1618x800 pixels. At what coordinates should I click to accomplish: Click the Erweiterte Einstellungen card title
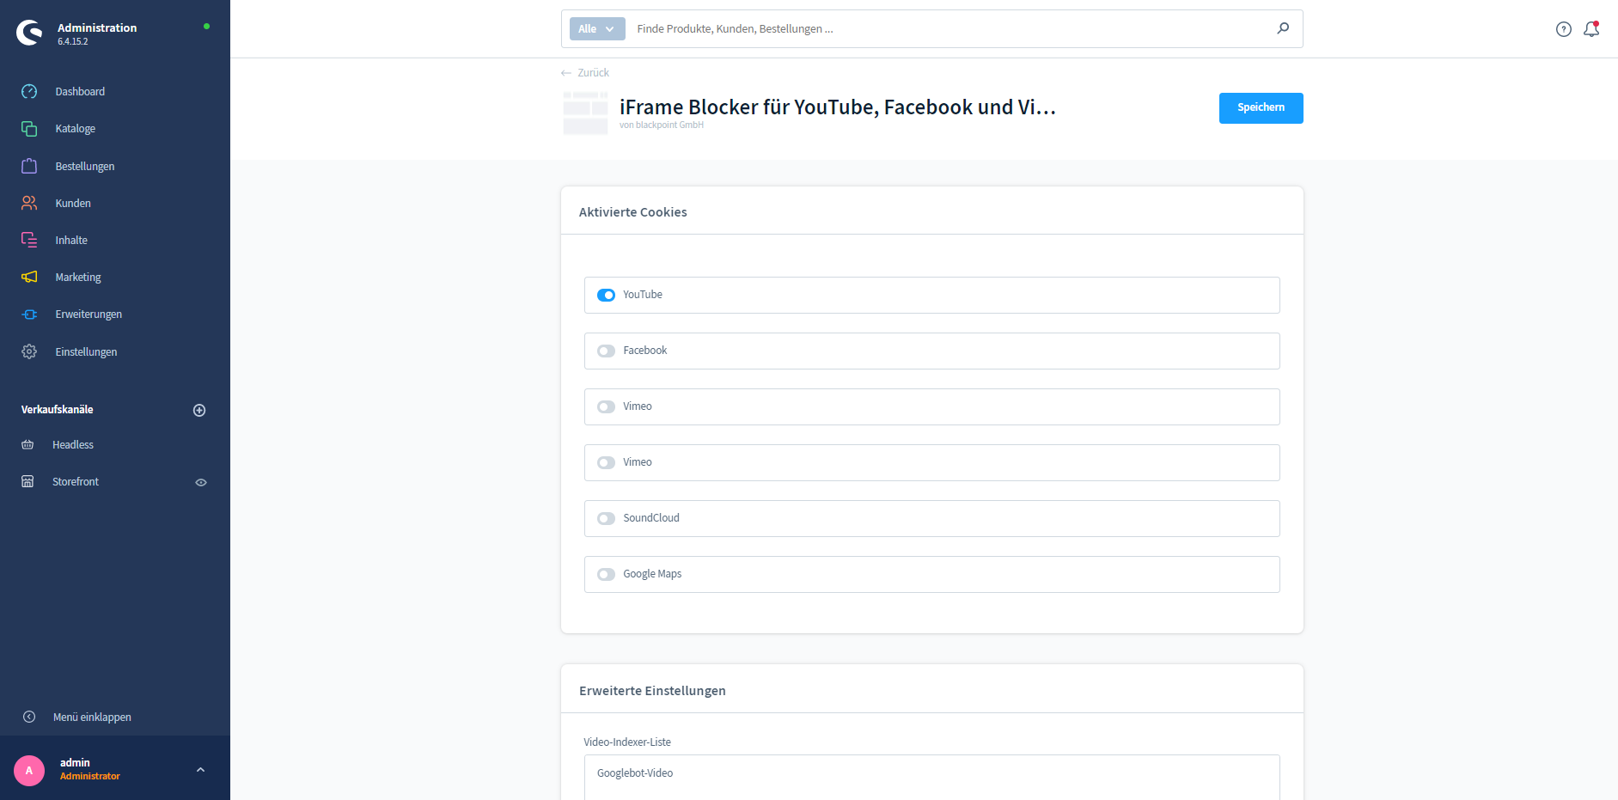click(x=652, y=691)
